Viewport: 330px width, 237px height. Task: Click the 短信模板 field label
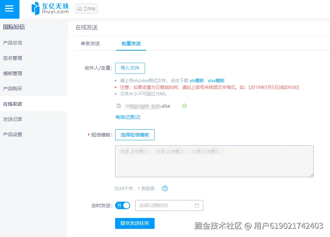[102, 135]
